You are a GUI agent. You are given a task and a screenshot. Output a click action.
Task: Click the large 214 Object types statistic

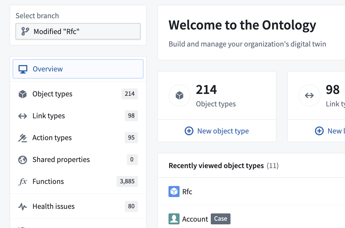click(207, 90)
